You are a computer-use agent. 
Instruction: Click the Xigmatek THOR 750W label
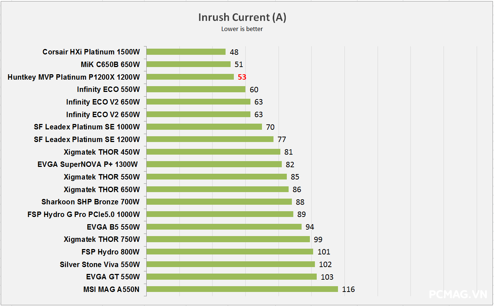click(x=102, y=239)
